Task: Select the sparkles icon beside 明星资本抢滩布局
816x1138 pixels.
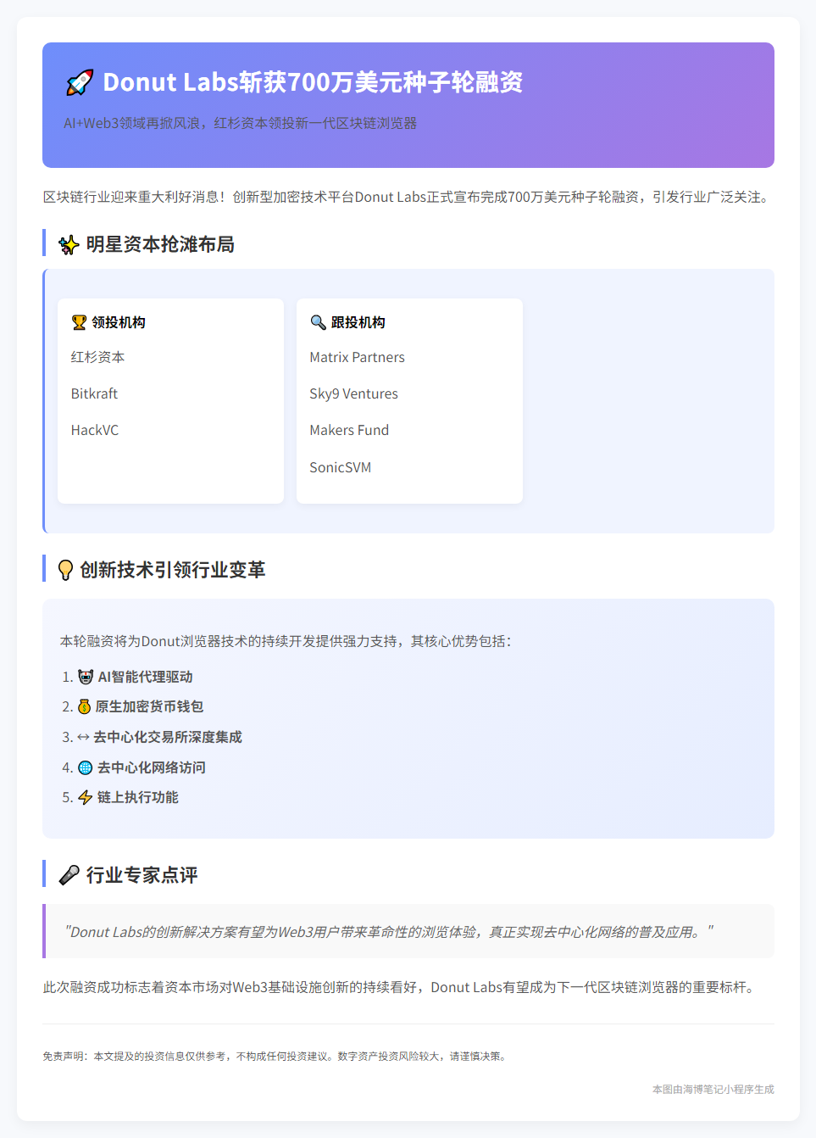Action: click(x=67, y=245)
